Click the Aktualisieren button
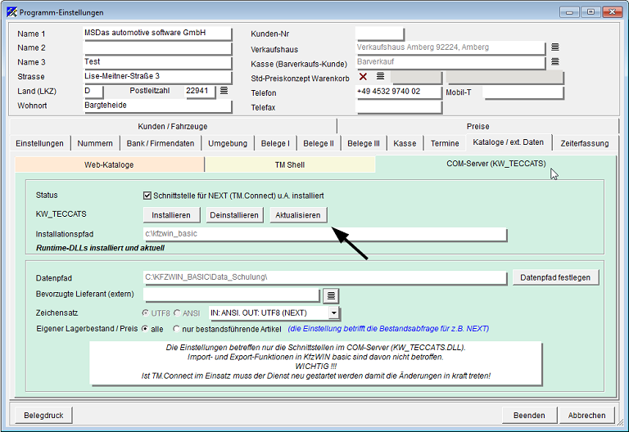This screenshot has height=432, width=629. (x=298, y=215)
